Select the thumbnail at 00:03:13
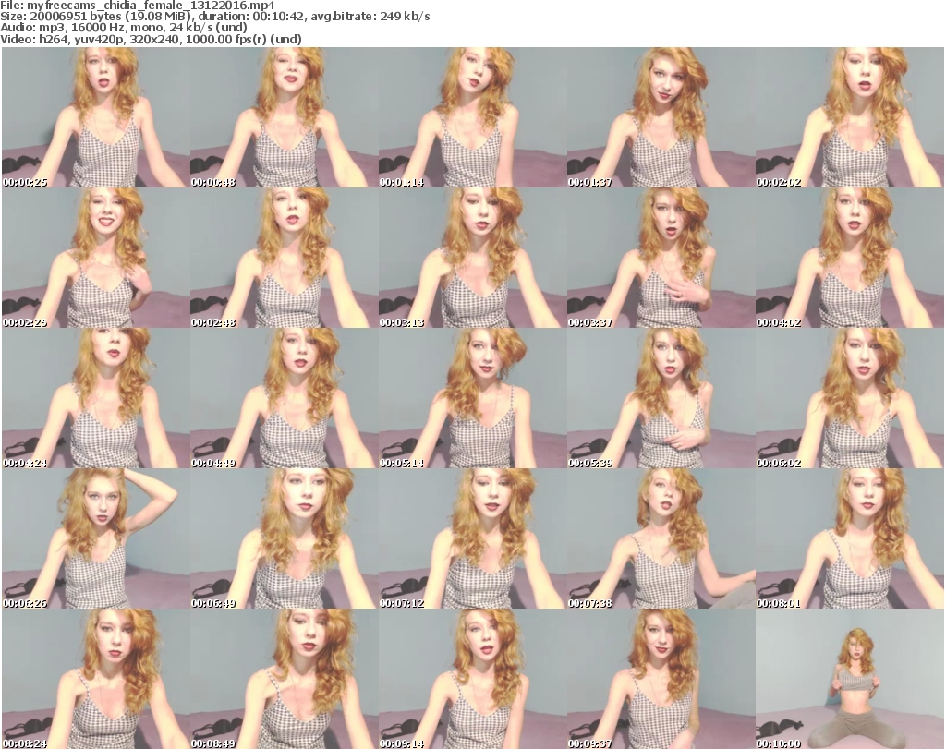Screen dimensions: 946x749 pyautogui.click(x=472, y=258)
